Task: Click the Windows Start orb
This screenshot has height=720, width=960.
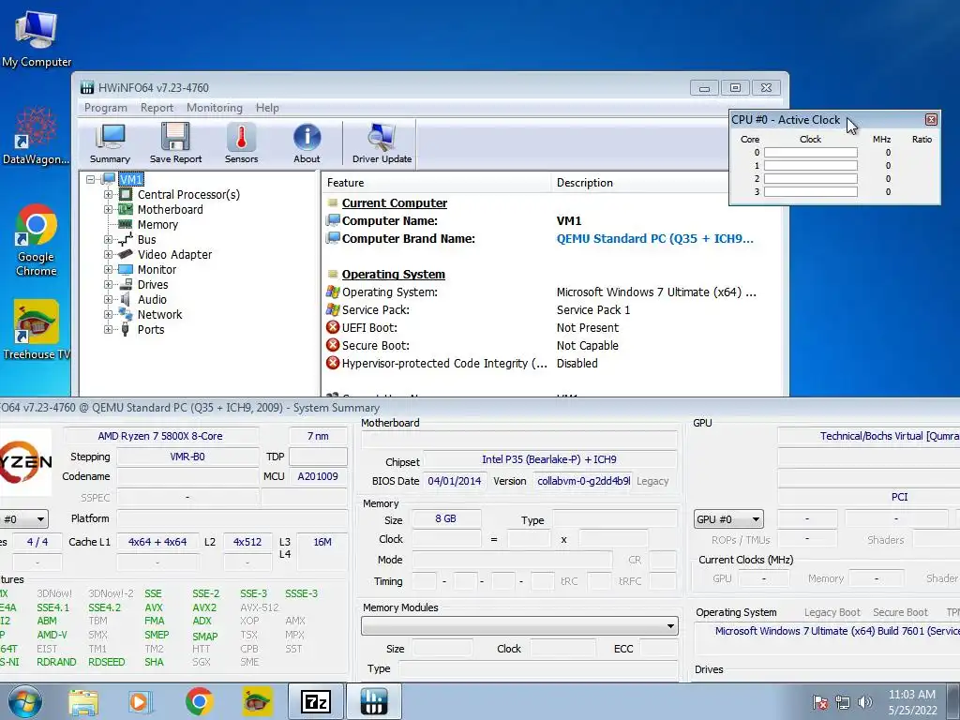Action: [25, 701]
